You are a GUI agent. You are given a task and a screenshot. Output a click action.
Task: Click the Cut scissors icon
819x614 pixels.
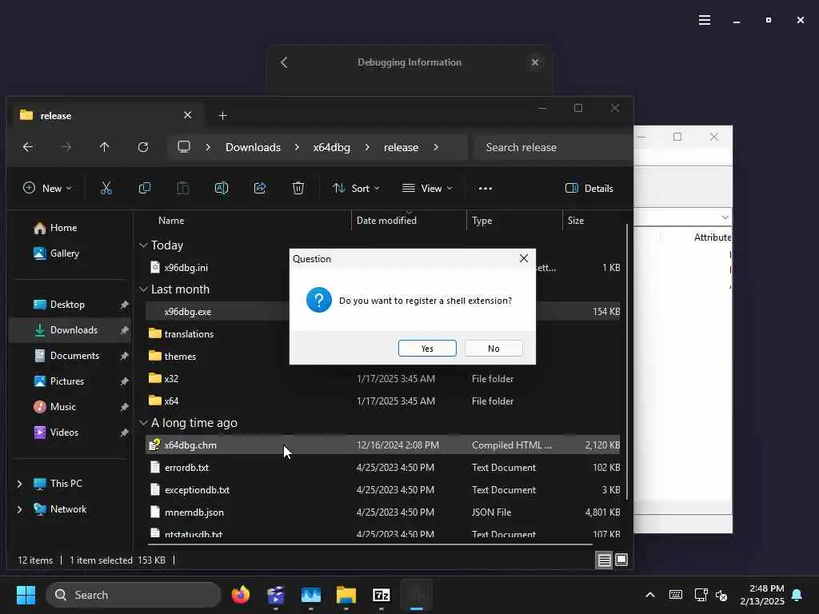106,188
